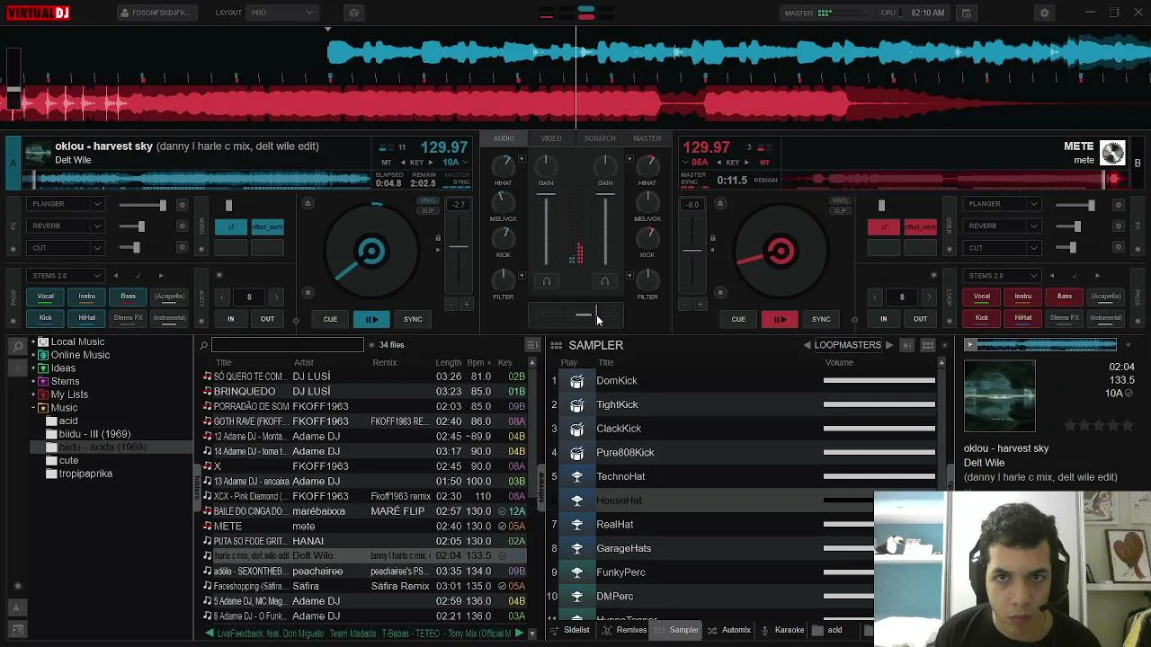The width and height of the screenshot is (1151, 647).
Task: Open the Sidelist tab
Action: click(x=570, y=631)
